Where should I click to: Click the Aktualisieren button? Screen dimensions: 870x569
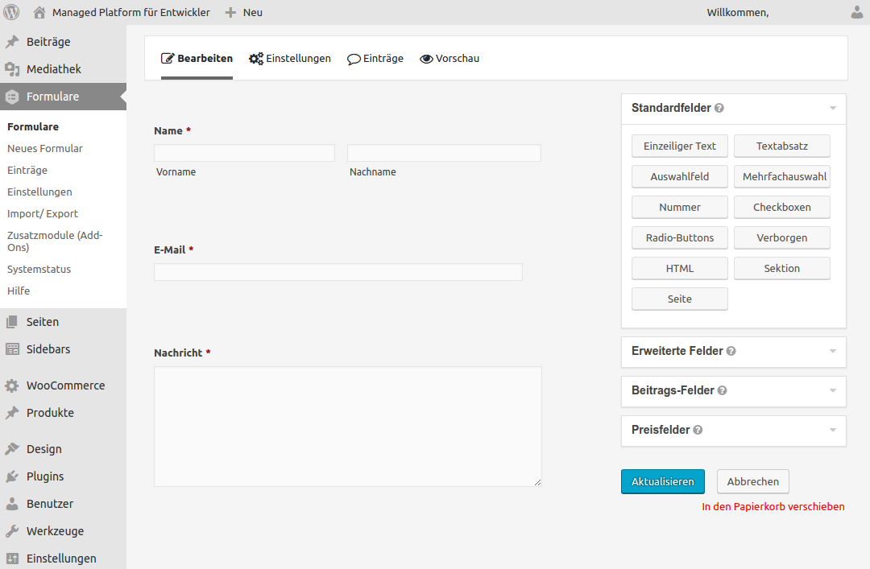tap(662, 481)
